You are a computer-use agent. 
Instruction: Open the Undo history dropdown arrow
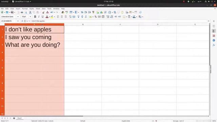[54, 12]
